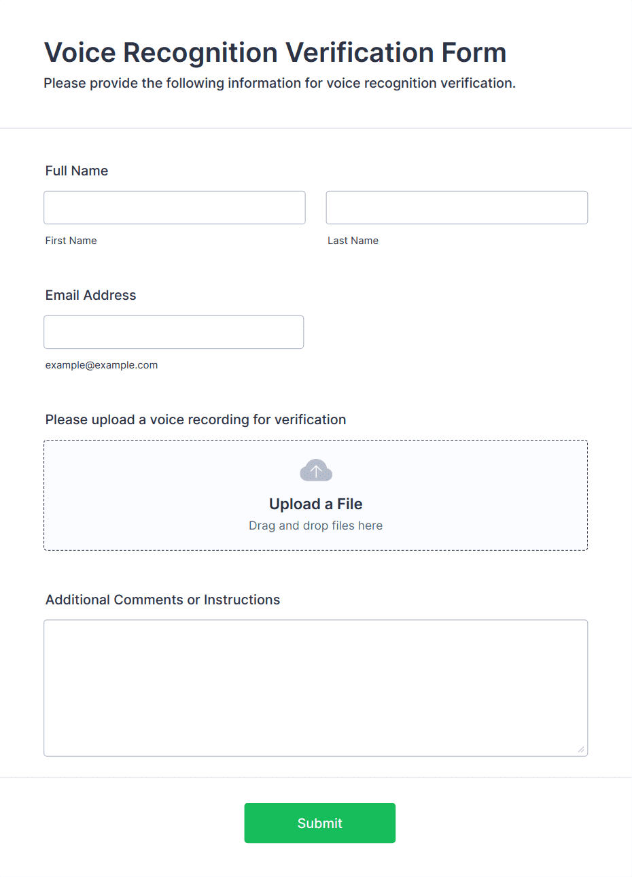This screenshot has width=632, height=877.
Task: Focus the Last Name input field
Action: pos(457,207)
